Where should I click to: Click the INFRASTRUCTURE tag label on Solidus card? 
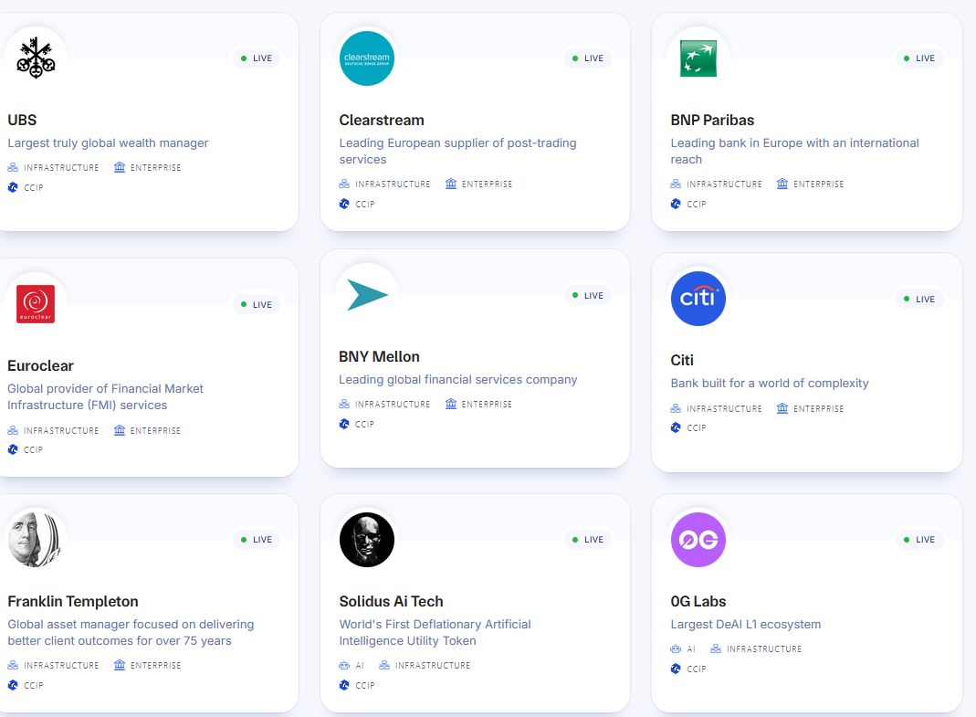click(x=433, y=665)
